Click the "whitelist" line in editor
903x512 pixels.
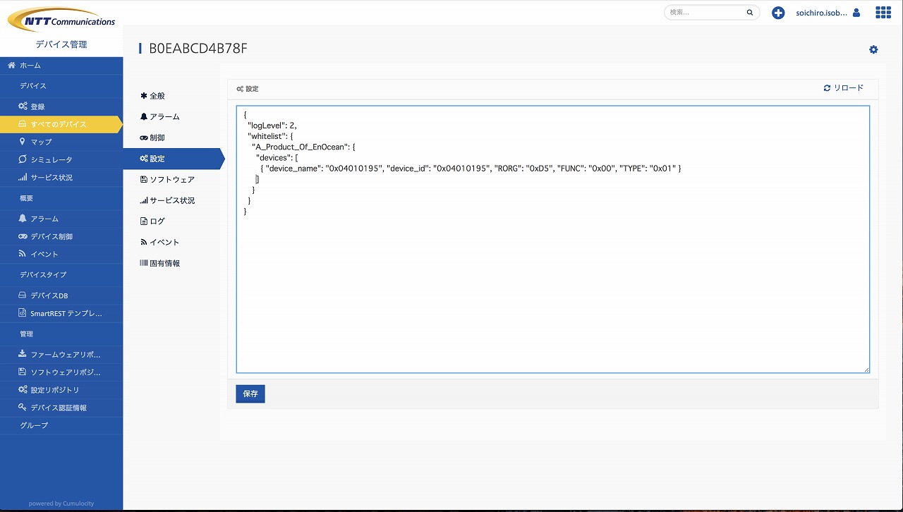point(269,135)
